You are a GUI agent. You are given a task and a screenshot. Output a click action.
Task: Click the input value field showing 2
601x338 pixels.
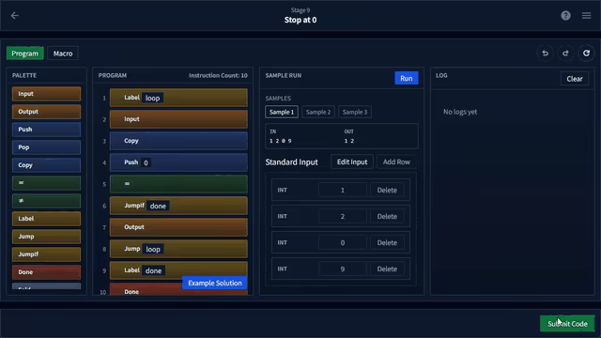[342, 217]
